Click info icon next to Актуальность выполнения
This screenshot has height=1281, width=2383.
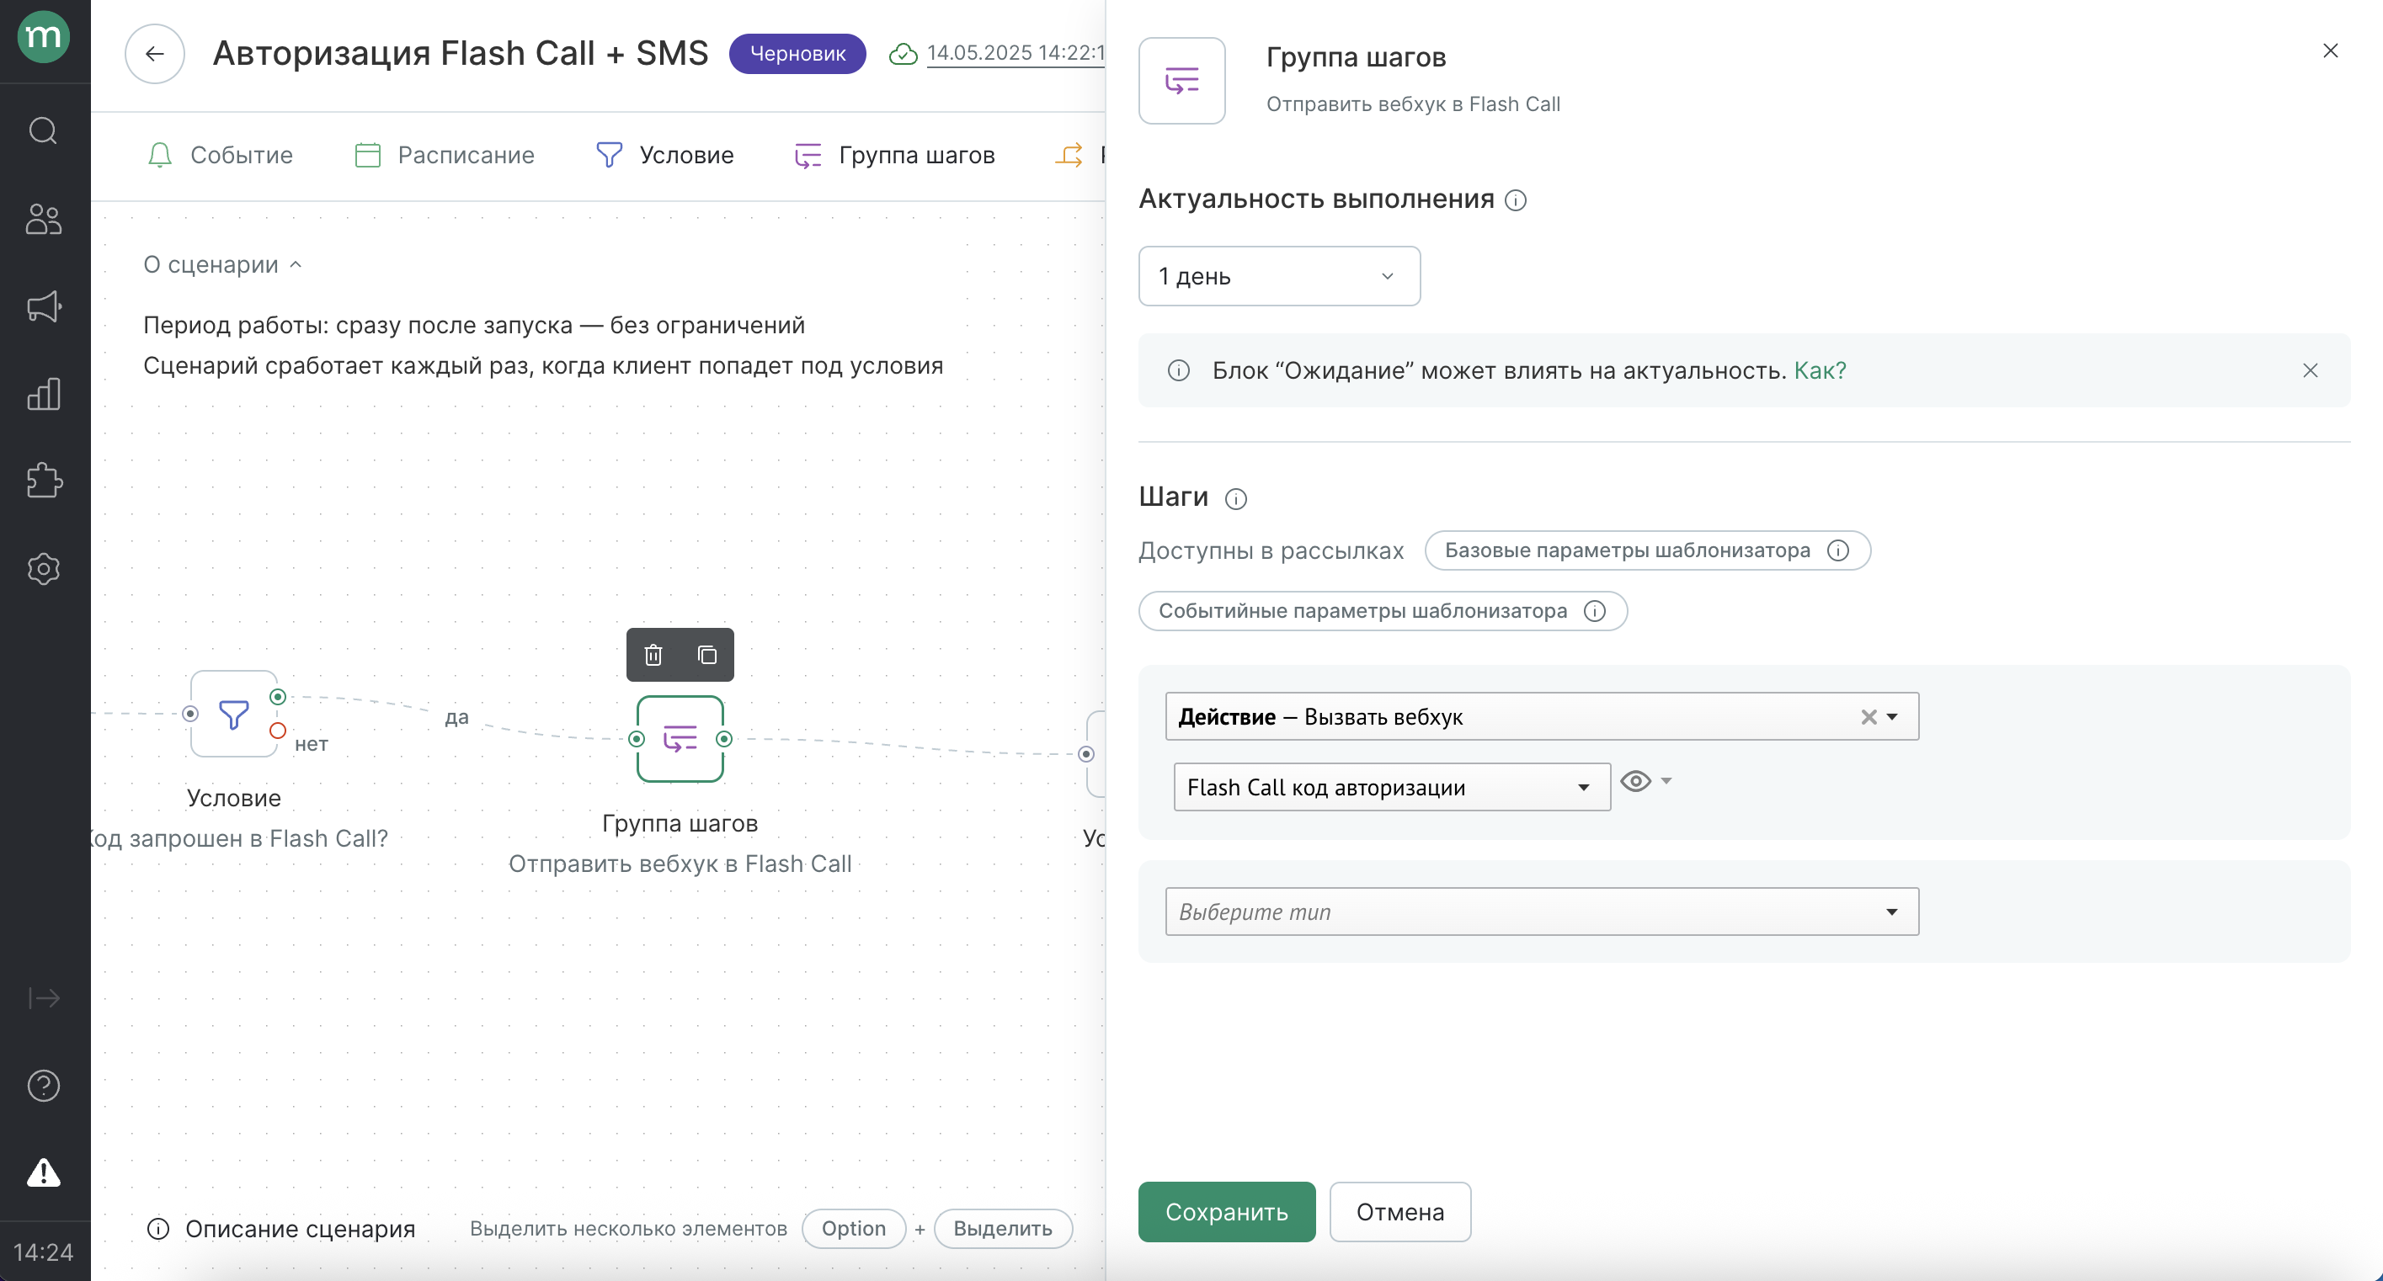click(1516, 199)
